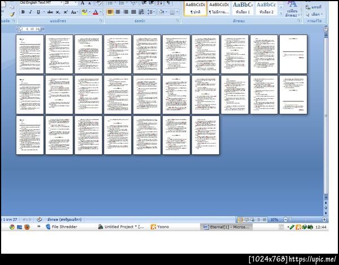Apply the Normal (ปกติ) style
The height and width of the screenshot is (265, 339).
click(195, 8)
